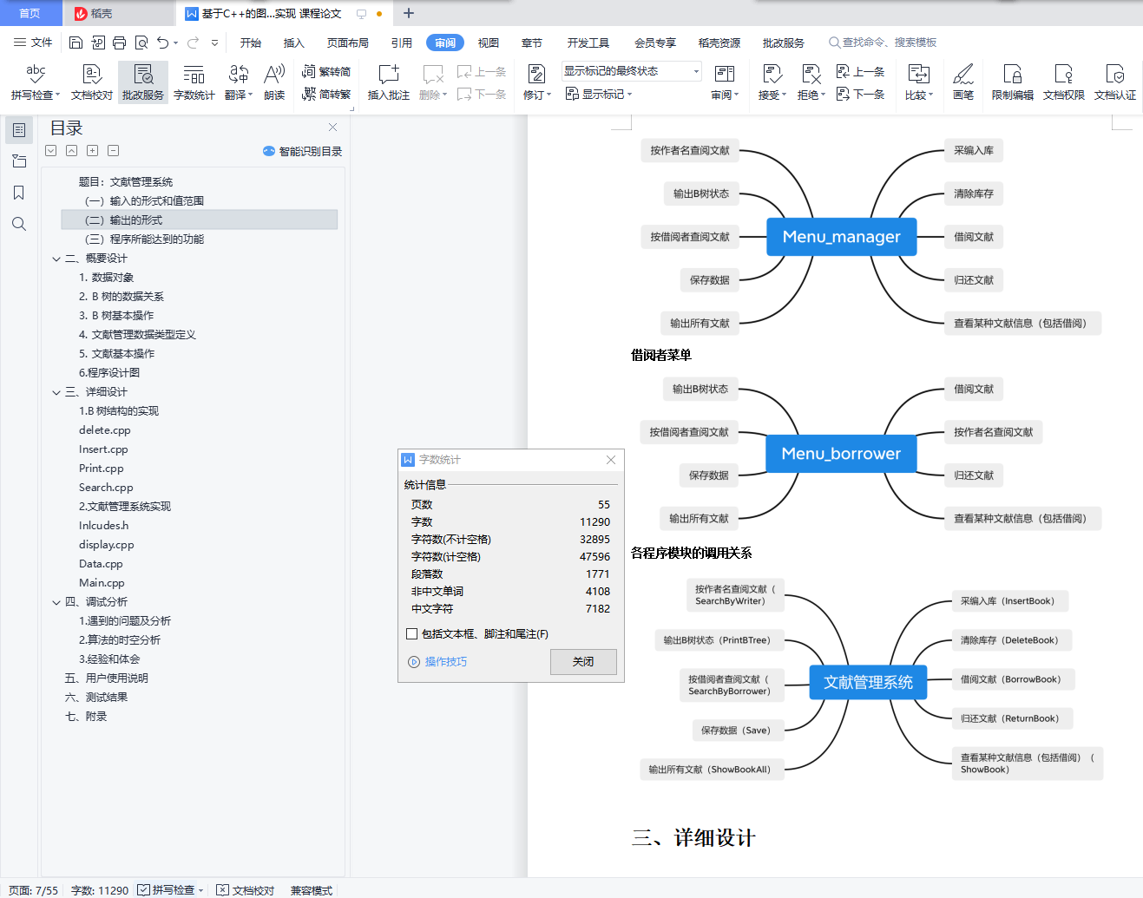This screenshot has width=1143, height=898.
Task: Open 字数统计 word count from ribbon
Action: pos(194,82)
